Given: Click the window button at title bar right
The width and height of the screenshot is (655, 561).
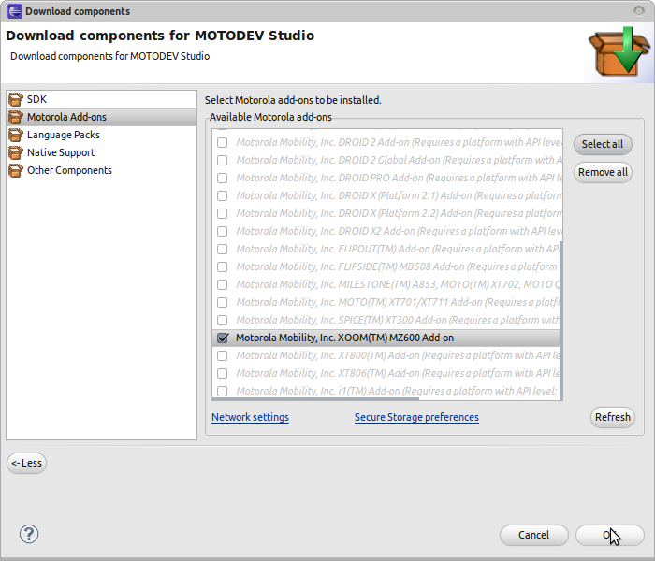Looking at the screenshot, I should pos(639,11).
